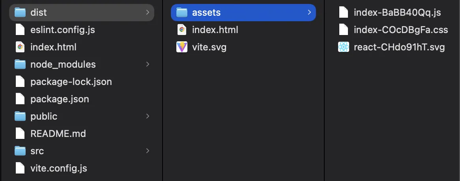Click the React logo icon on react-CHdo91hT.svg

tap(344, 47)
